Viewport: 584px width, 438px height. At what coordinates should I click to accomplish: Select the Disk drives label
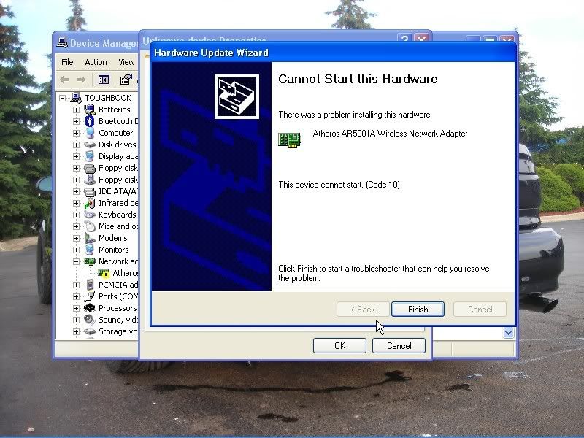click(118, 145)
